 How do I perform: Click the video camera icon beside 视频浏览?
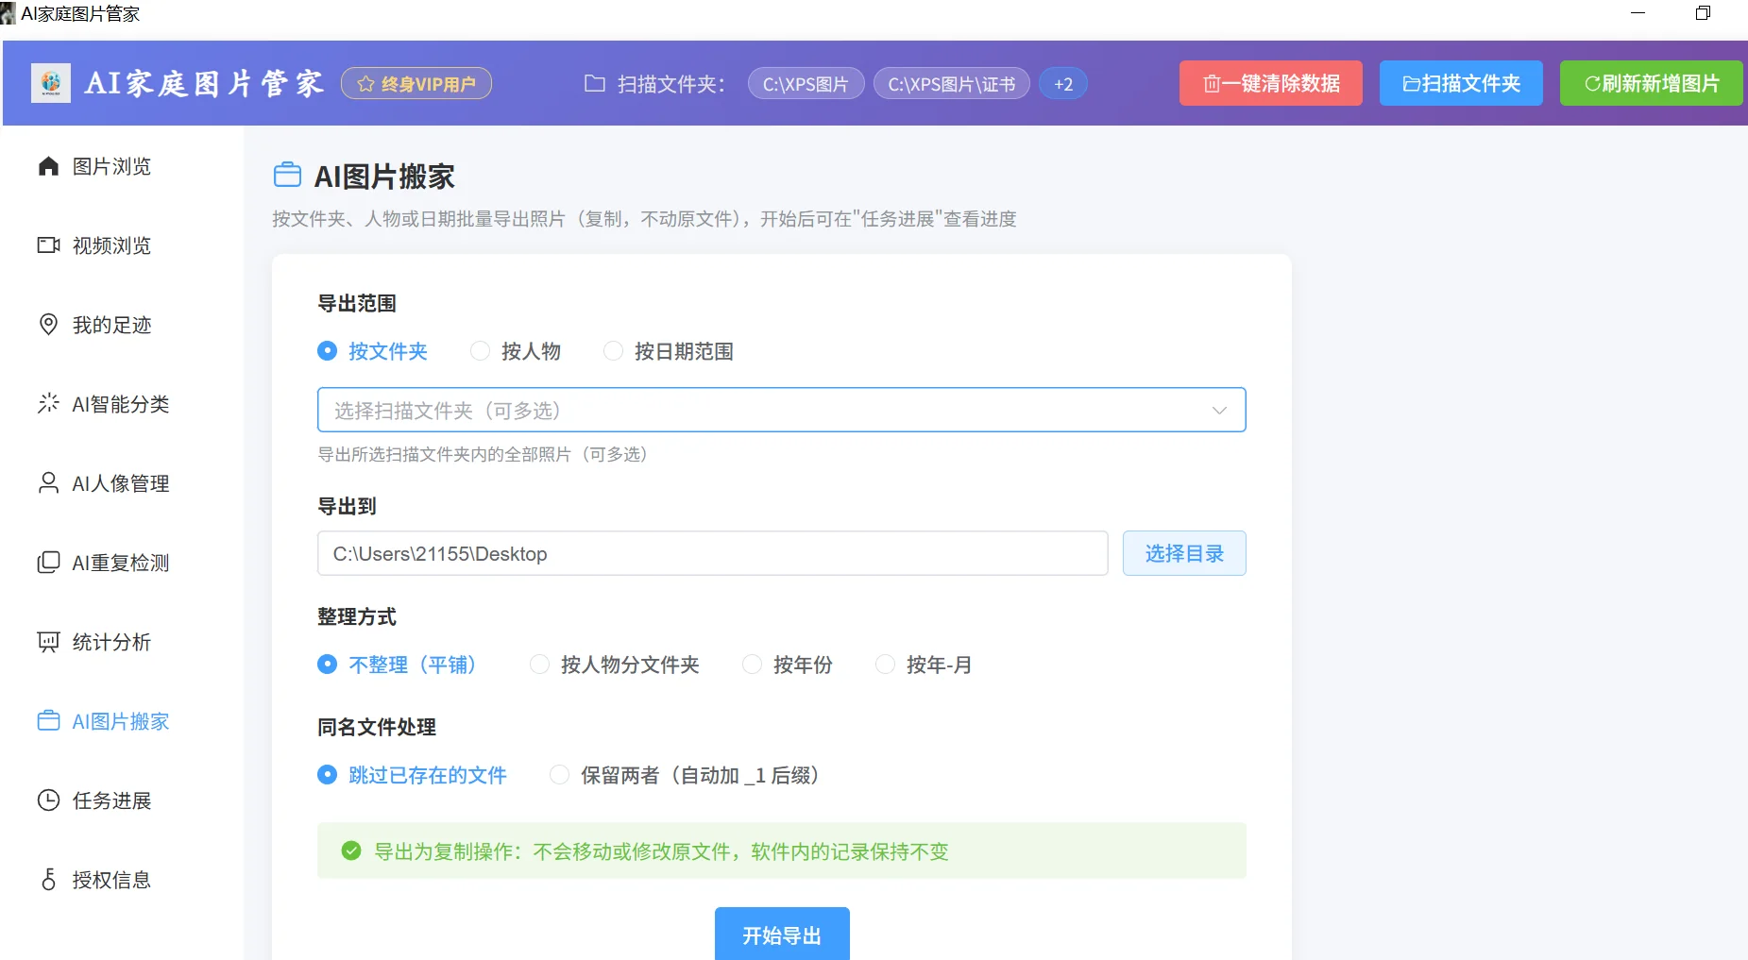point(48,245)
